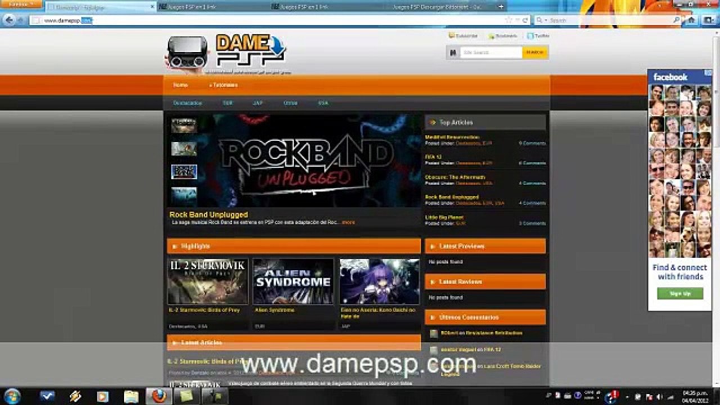Click the blue checkmark taskbar icon
Image resolution: width=720 pixels, height=405 pixels.
[x=47, y=396]
